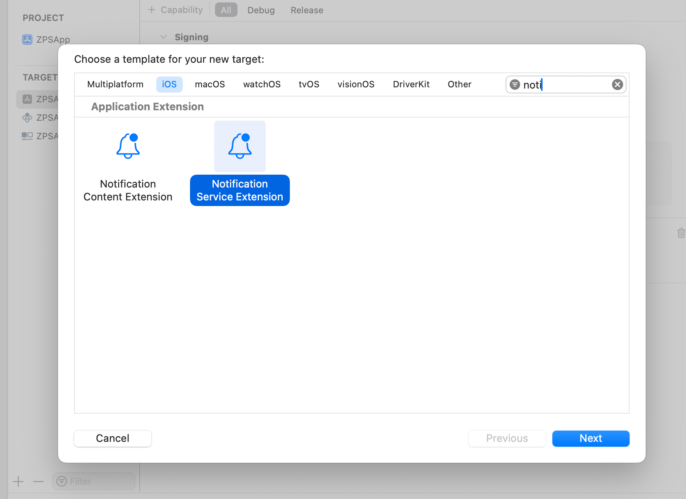This screenshot has height=499, width=686.
Task: Select the Notification Content Extension bell icon
Action: 128,146
